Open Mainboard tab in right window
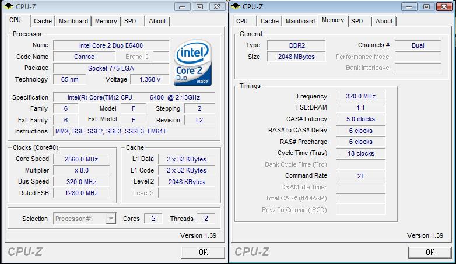Screen dimensions: 456x264 pyautogui.click(x=300, y=21)
